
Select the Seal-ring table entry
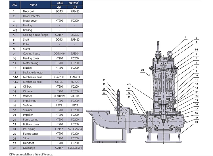click(x=29, y=106)
